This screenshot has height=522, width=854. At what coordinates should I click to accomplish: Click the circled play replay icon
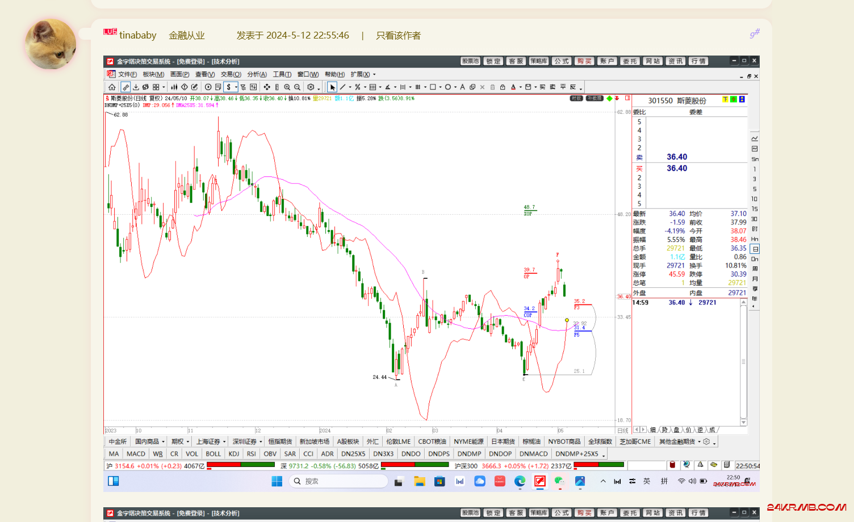point(208,87)
